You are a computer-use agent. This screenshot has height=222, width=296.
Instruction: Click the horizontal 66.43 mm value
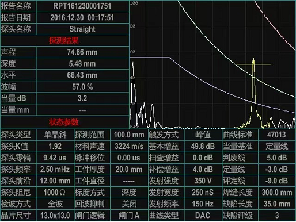[82, 75]
